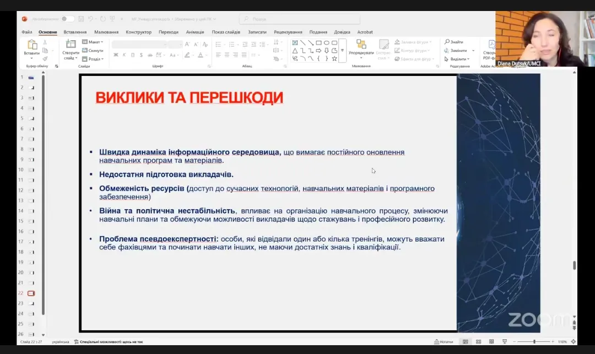Click the Search (Пошук) input field

300,19
